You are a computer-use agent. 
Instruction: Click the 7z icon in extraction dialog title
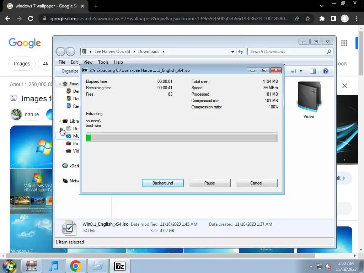coord(85,70)
